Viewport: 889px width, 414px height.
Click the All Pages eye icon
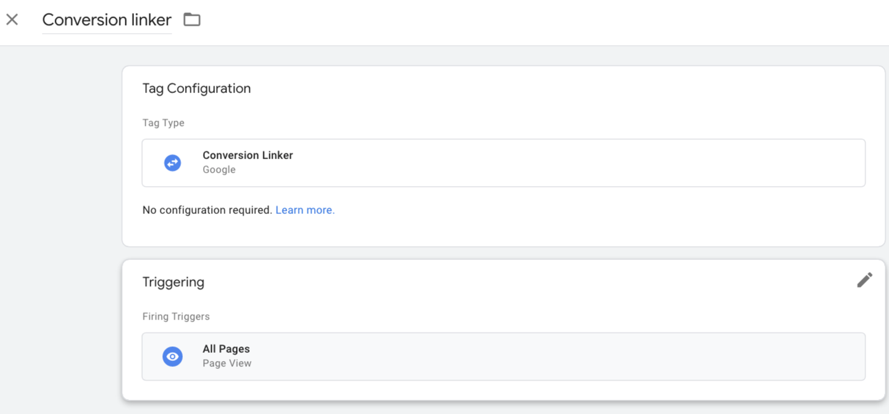tap(172, 356)
